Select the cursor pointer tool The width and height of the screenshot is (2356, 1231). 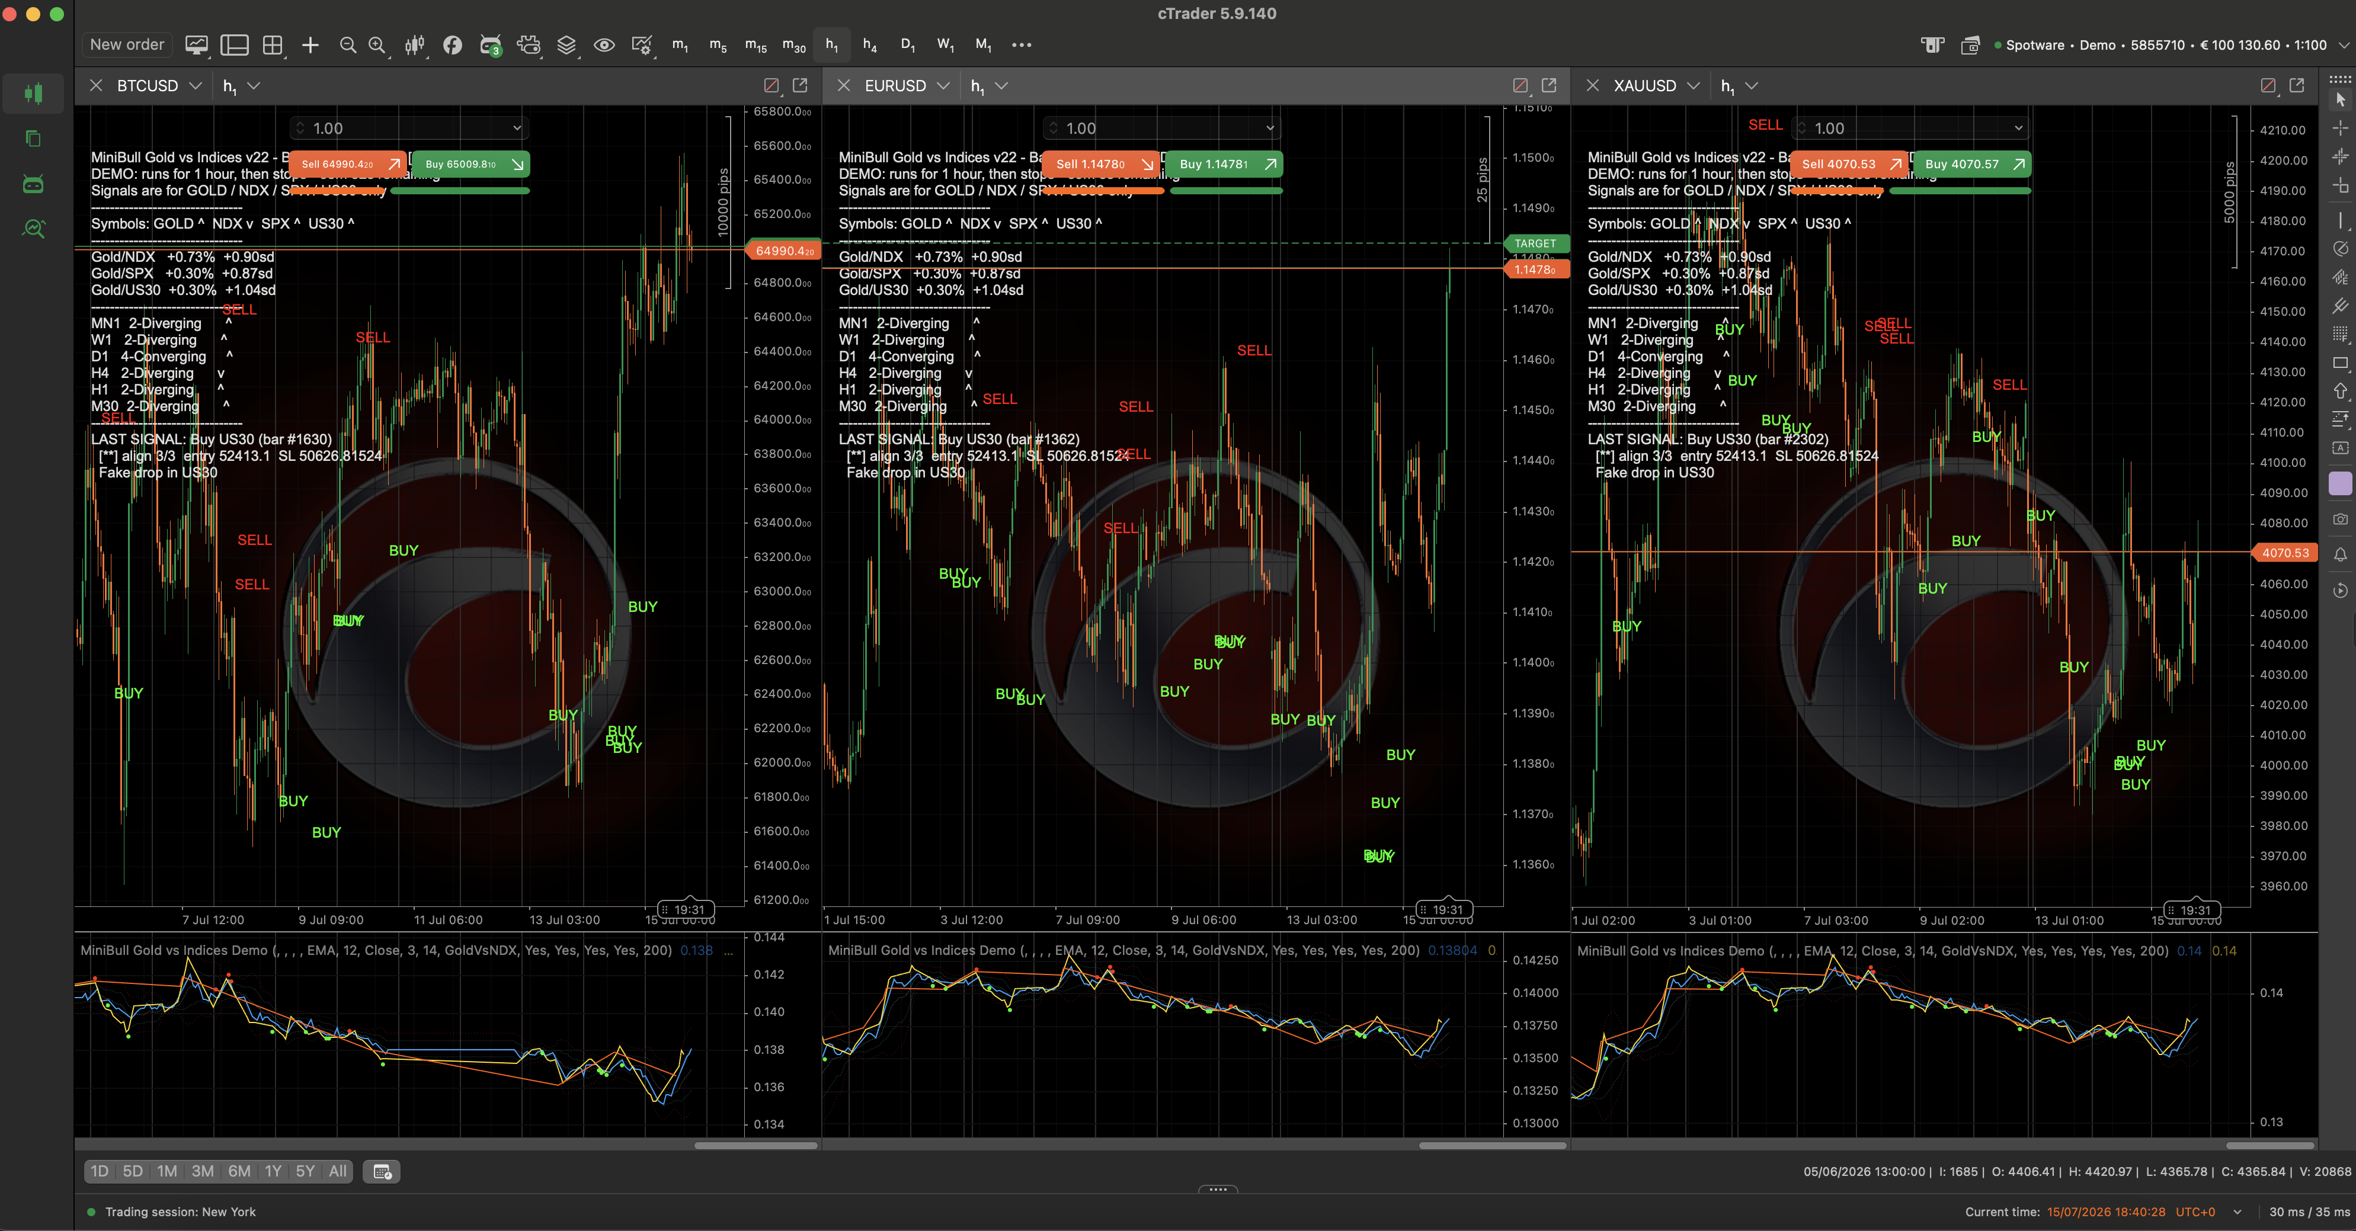coord(2339,100)
